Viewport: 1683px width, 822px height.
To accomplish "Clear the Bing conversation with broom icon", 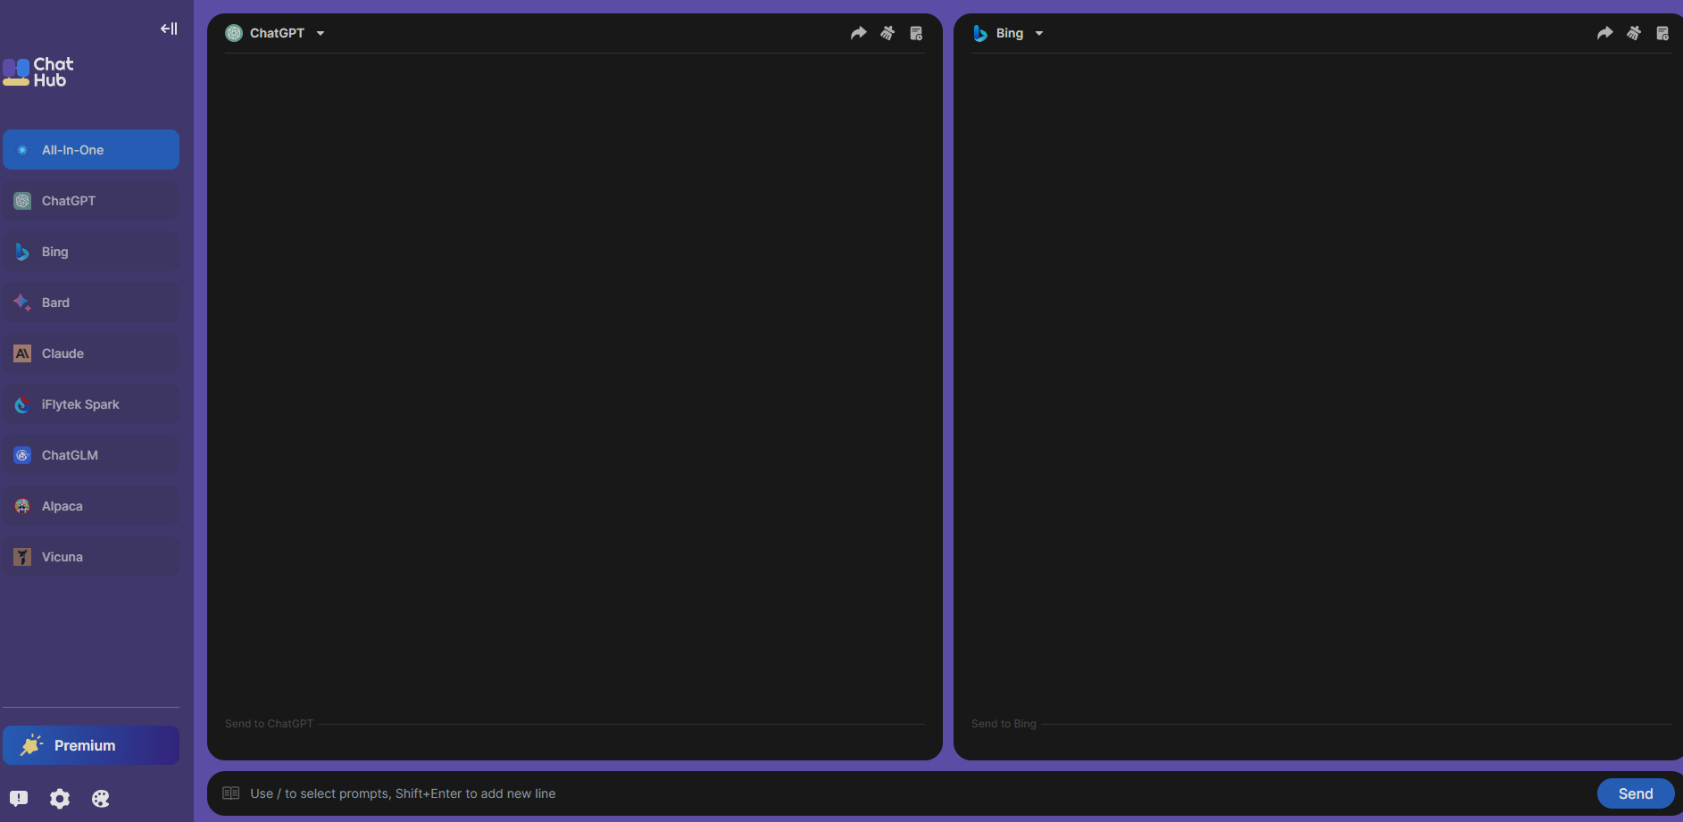I will click(x=1634, y=33).
